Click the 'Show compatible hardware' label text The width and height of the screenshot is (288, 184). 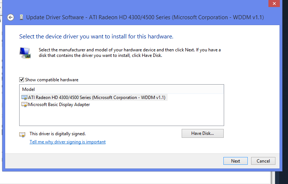click(x=52, y=80)
